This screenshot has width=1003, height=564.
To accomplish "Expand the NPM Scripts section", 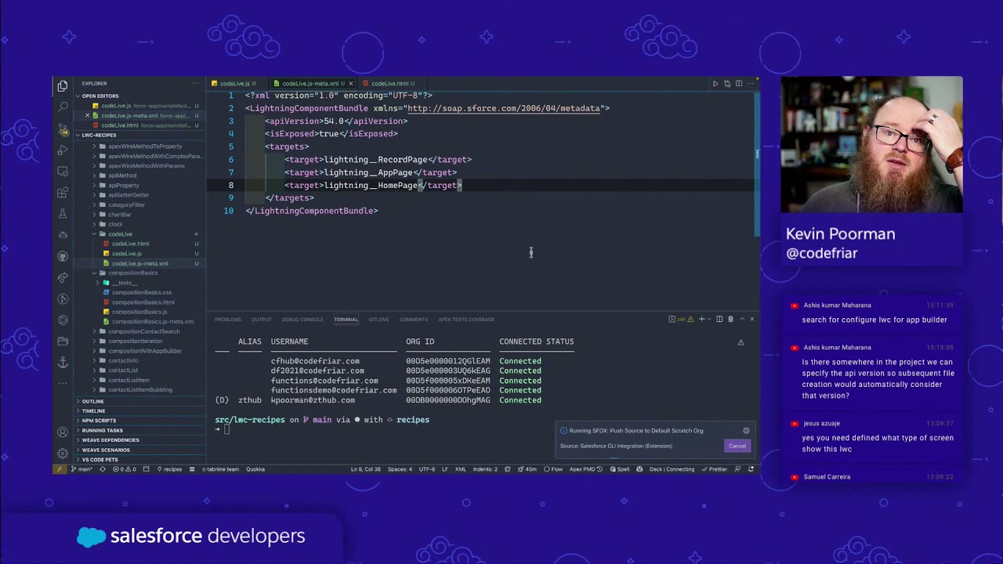I will 99,421.
